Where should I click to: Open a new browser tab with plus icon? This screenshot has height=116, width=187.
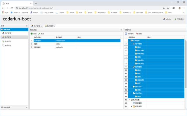36,4
